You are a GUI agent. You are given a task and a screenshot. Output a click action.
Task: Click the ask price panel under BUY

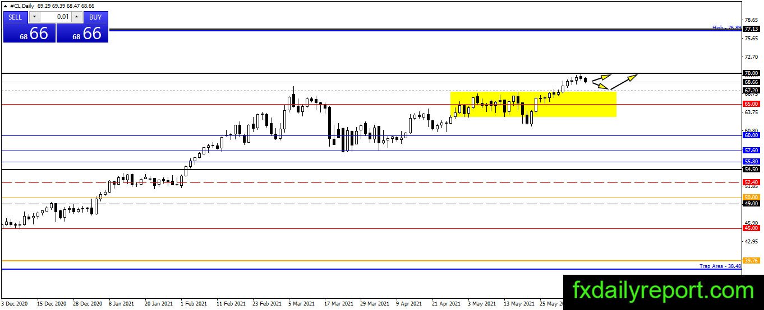tap(82, 33)
